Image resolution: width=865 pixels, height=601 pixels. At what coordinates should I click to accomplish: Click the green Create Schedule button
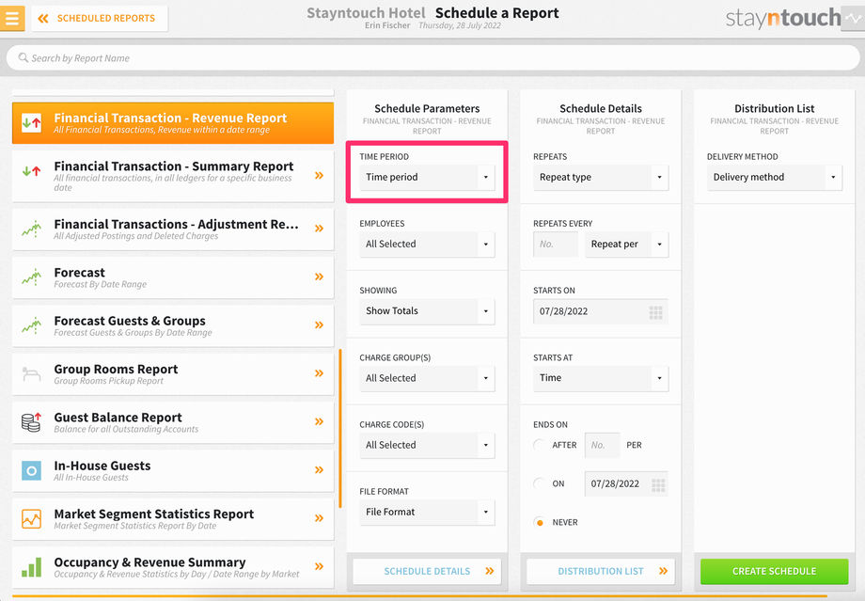pos(775,571)
